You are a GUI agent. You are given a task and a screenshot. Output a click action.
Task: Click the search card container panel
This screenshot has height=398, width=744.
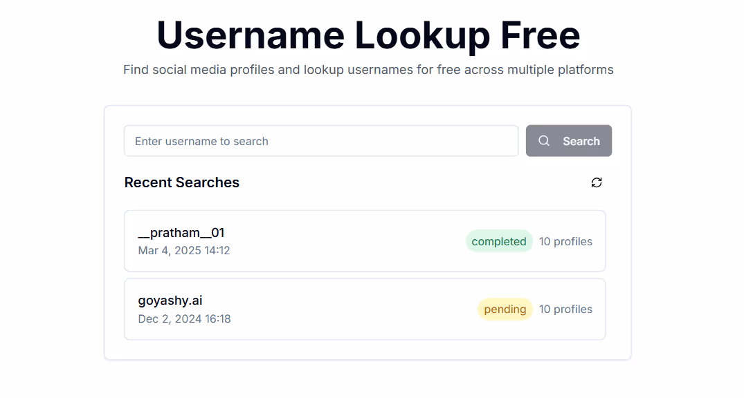point(368,352)
